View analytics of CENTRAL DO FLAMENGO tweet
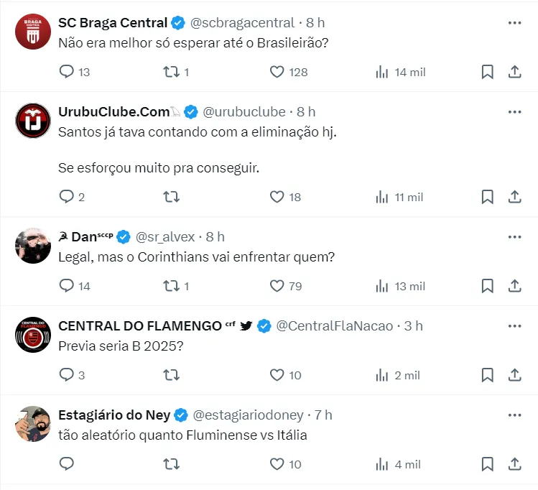Image resolution: width=538 pixels, height=490 pixels. [x=382, y=375]
